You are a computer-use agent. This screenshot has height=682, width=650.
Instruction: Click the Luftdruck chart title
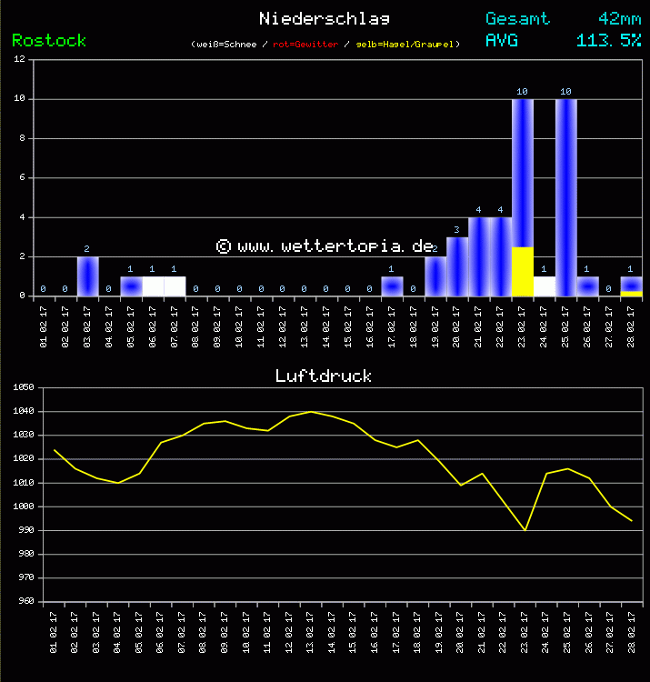(x=324, y=376)
